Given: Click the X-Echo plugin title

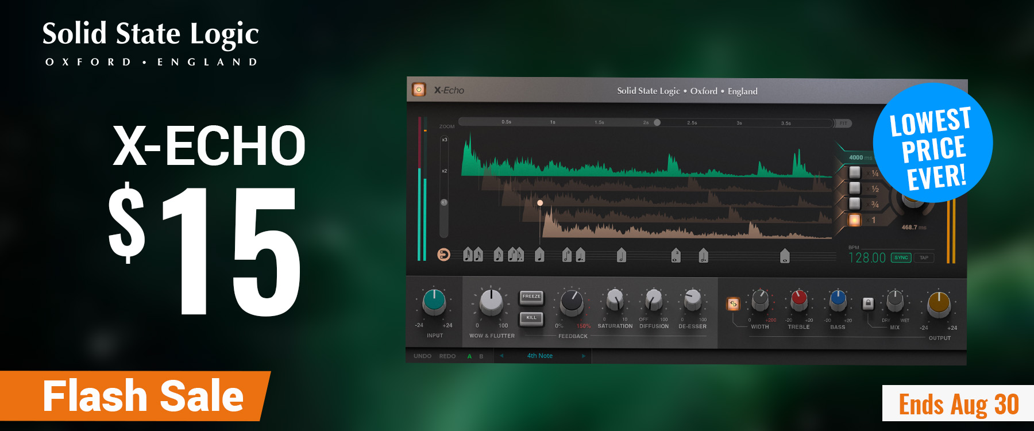Looking at the screenshot, I should pyautogui.click(x=449, y=90).
